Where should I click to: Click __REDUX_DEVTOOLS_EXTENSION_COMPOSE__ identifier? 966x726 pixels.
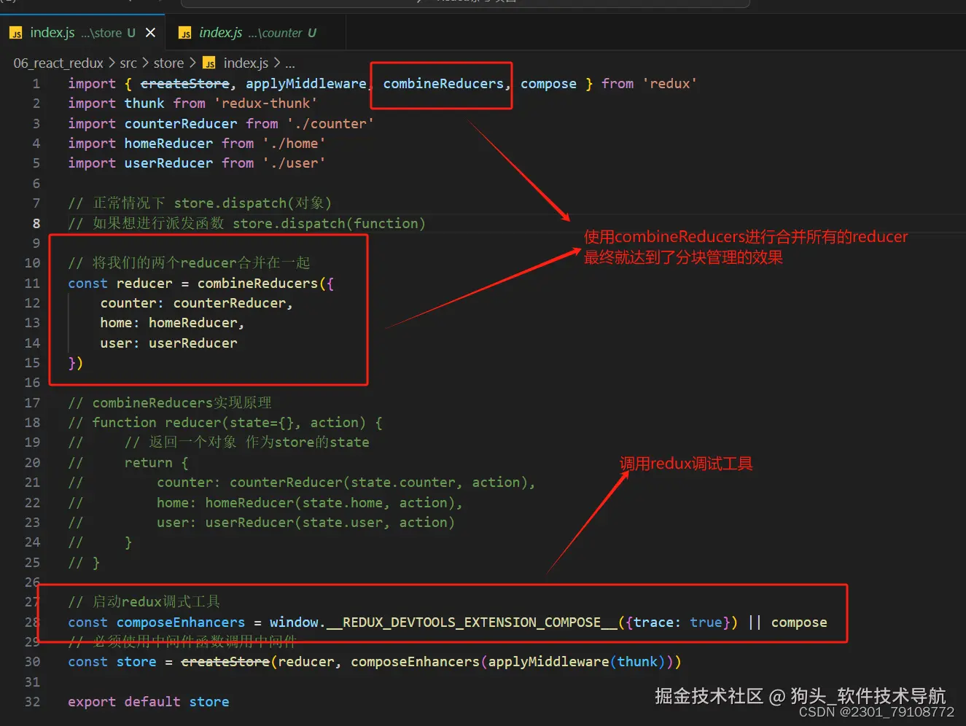coord(471,622)
